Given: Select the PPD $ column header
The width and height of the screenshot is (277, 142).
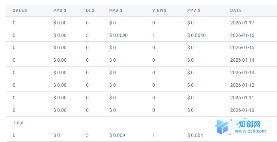Looking at the screenshot, I should [x=116, y=11].
